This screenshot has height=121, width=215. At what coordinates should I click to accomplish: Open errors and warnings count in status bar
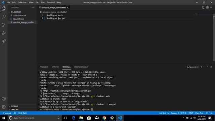[x=23, y=113]
